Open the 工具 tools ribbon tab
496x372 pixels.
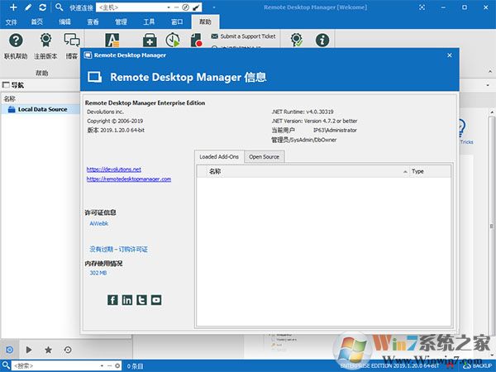click(x=149, y=21)
